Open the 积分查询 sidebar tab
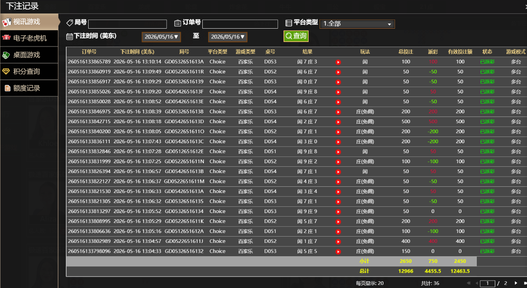The width and height of the screenshot is (527, 288). coord(29,71)
